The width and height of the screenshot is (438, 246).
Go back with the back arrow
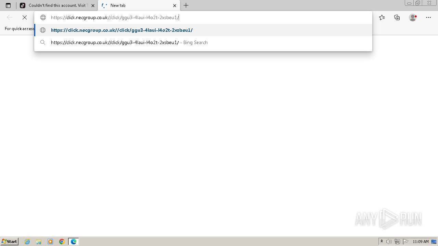(x=10, y=17)
